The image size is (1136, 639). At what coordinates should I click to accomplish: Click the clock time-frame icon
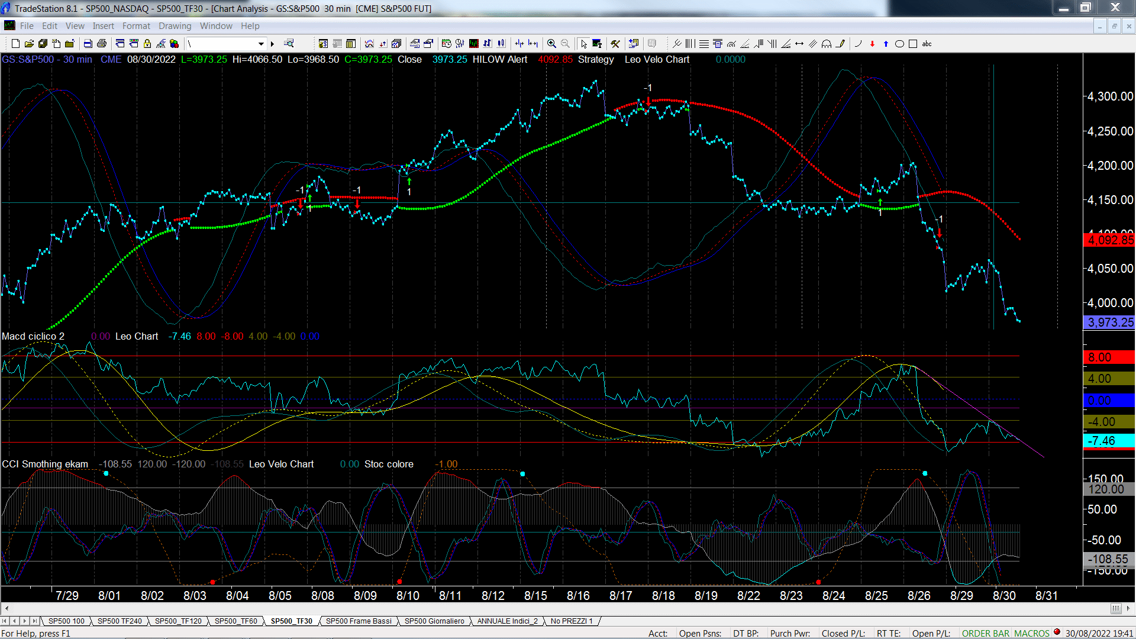446,44
